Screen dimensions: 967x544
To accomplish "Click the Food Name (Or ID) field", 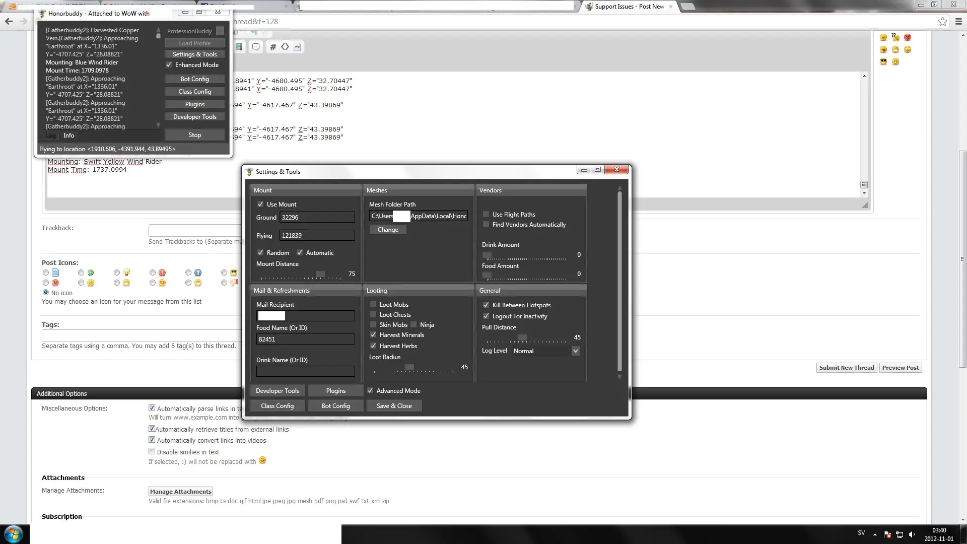I will click(306, 339).
